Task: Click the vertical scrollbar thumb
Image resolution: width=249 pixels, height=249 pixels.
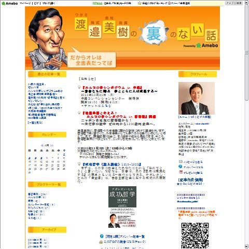Action: coord(246,52)
